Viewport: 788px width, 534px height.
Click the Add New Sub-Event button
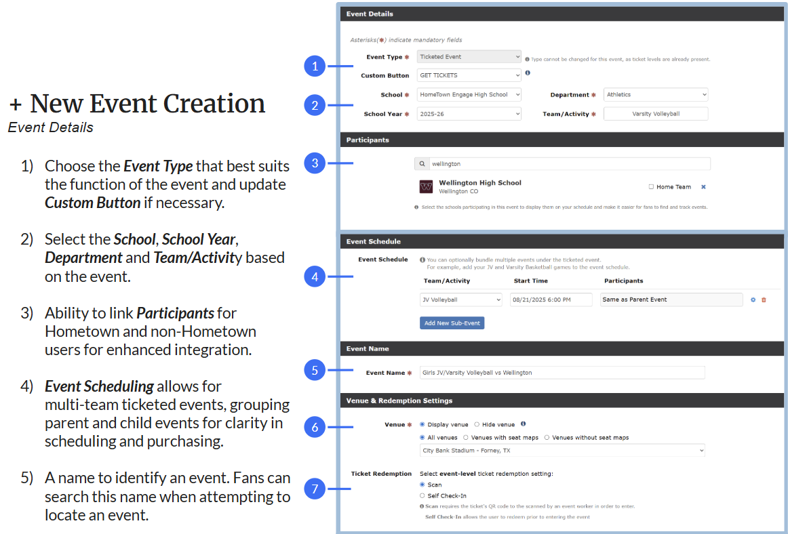click(452, 323)
